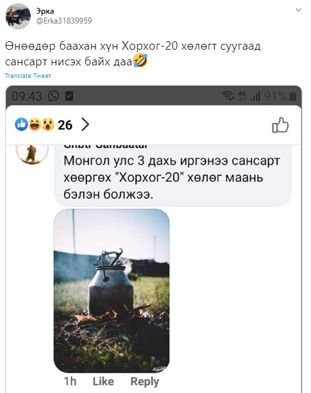The image size is (311, 393).
Task: Open the @Erka31839959 handle link
Action: [x=64, y=20]
